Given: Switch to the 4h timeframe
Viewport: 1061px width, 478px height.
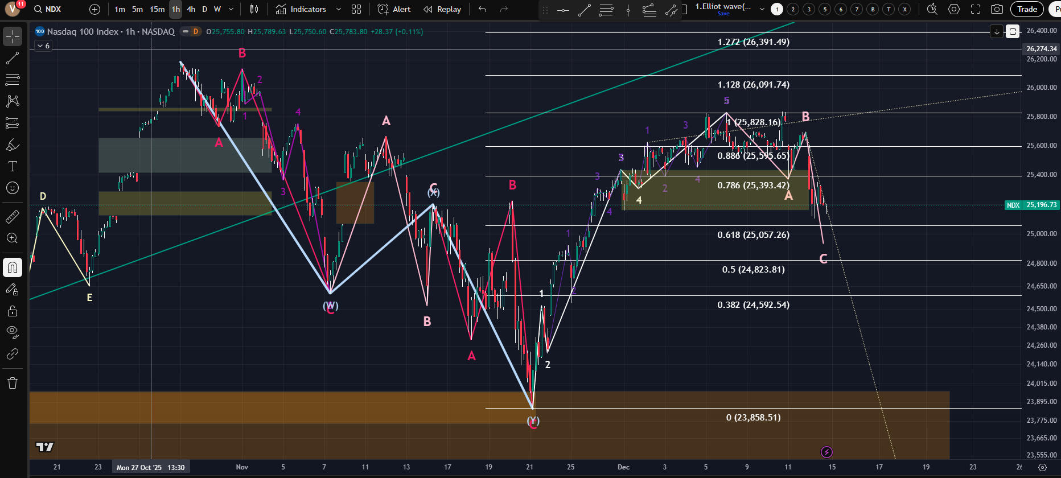Looking at the screenshot, I should pyautogui.click(x=191, y=9).
